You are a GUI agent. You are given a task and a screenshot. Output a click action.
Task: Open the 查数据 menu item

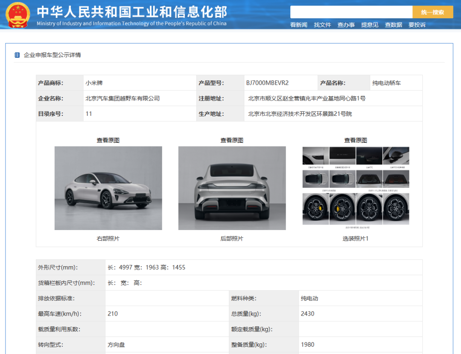click(394, 25)
